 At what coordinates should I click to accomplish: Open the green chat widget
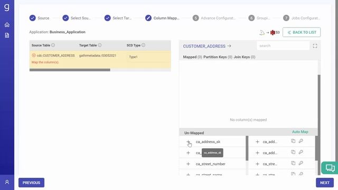click(330, 168)
